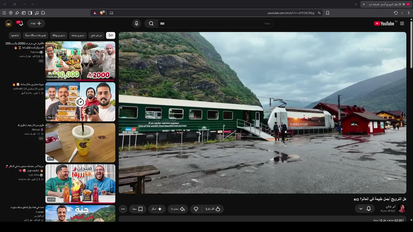Viewport: 413px width, 232px height.
Task: Select the recently uploaded videos filter chip
Action: (x=35, y=35)
